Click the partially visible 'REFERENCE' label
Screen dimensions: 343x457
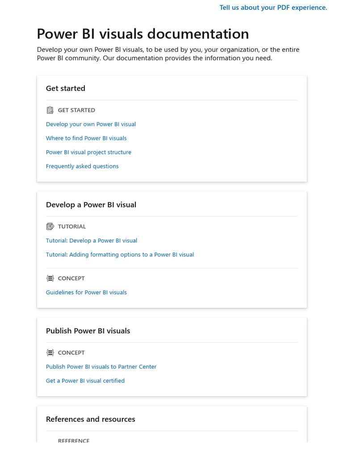(74, 440)
